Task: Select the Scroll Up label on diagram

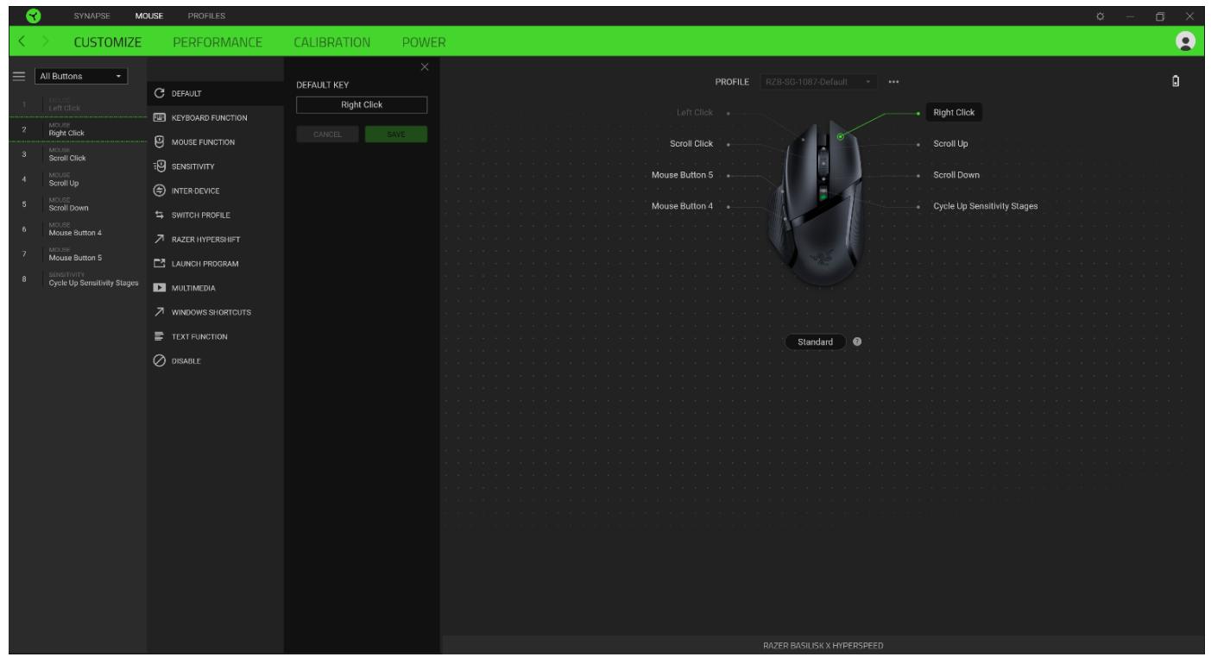Action: point(950,143)
